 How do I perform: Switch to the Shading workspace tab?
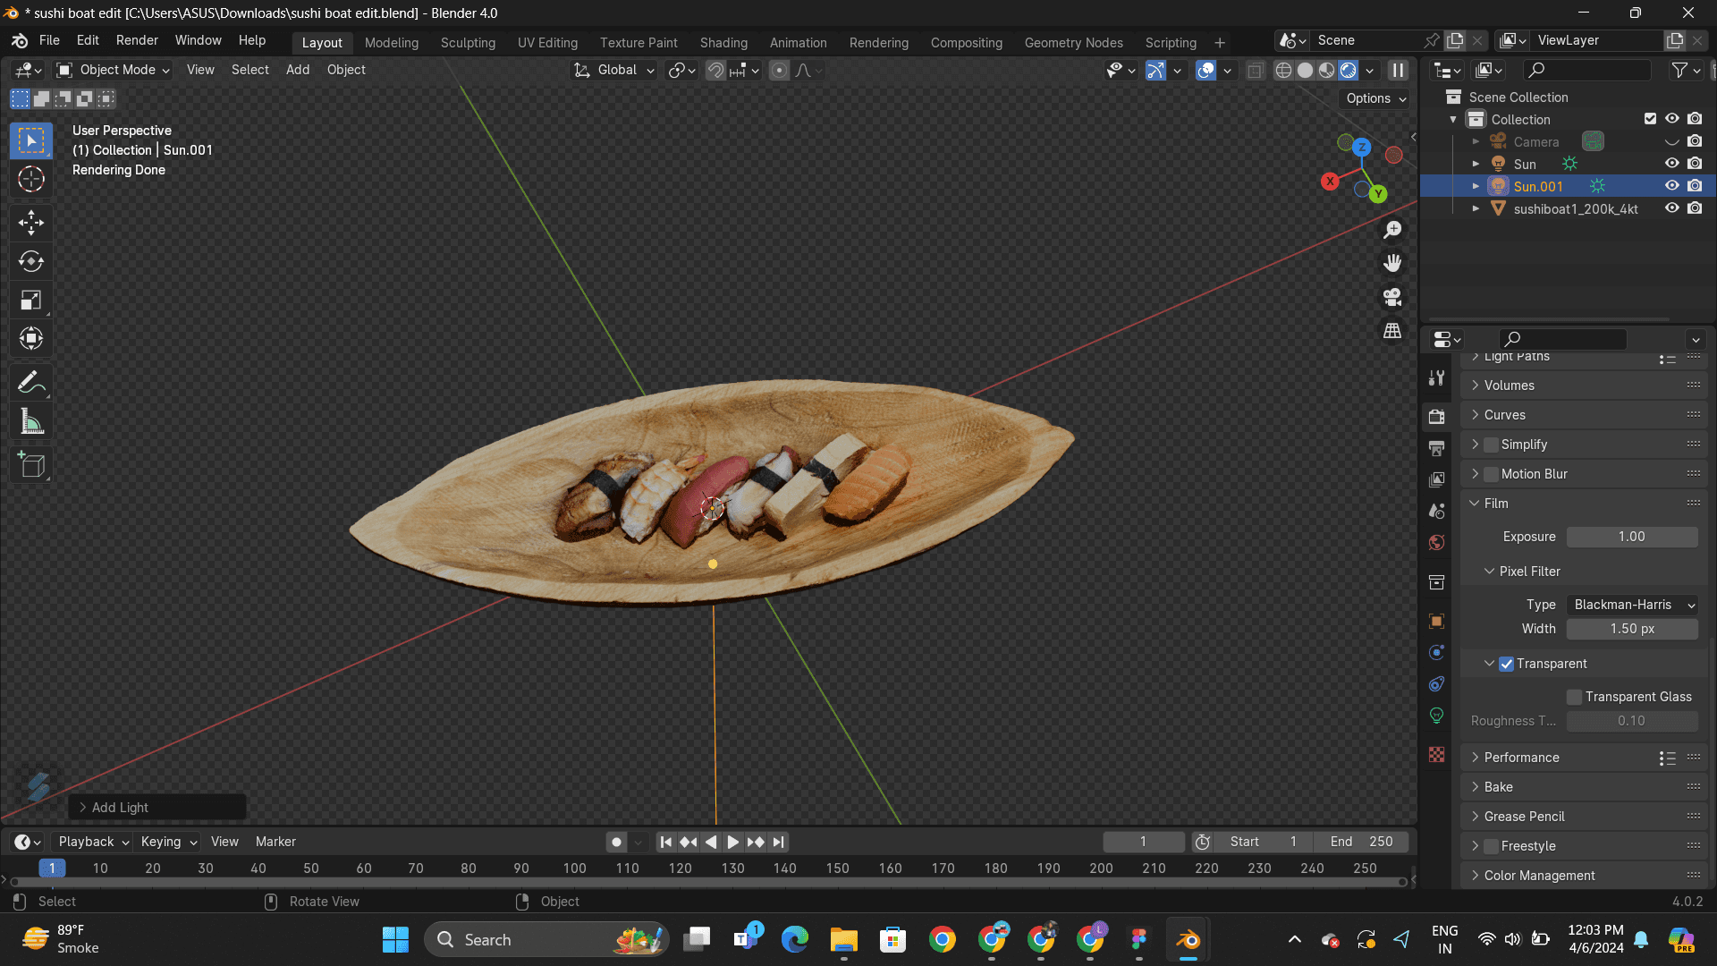tap(723, 43)
